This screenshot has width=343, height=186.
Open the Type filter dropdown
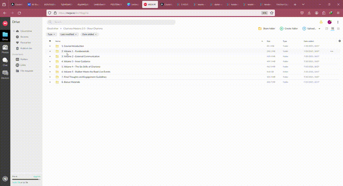pyautogui.click(x=51, y=34)
